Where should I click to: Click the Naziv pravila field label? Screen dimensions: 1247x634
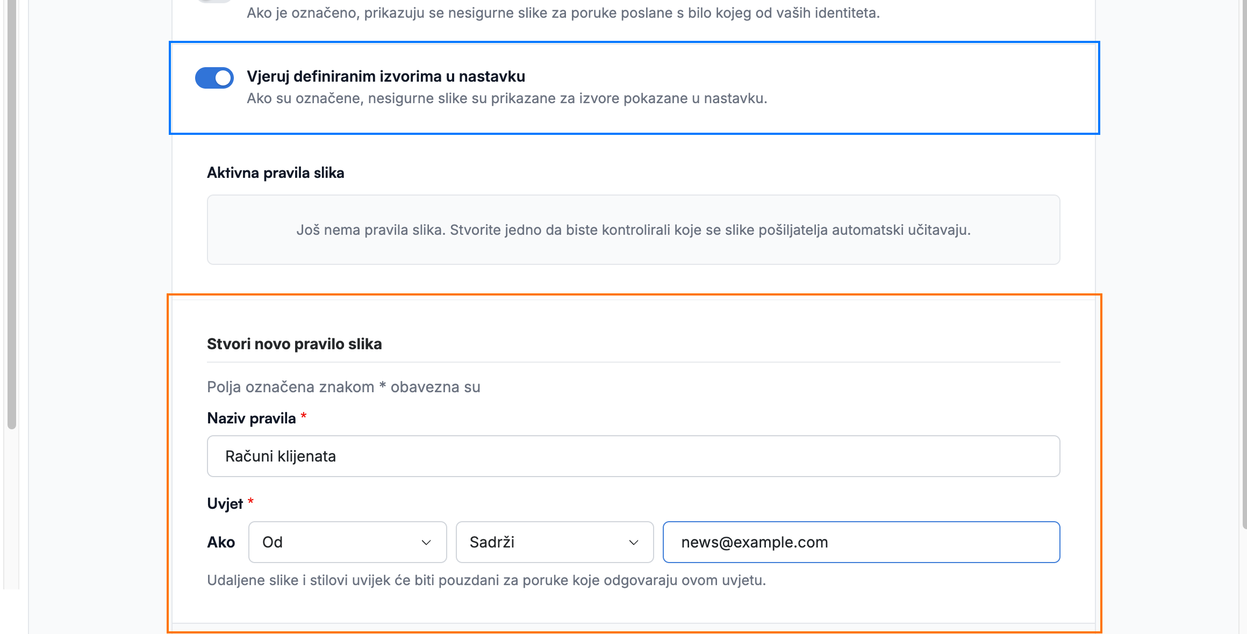(x=252, y=418)
